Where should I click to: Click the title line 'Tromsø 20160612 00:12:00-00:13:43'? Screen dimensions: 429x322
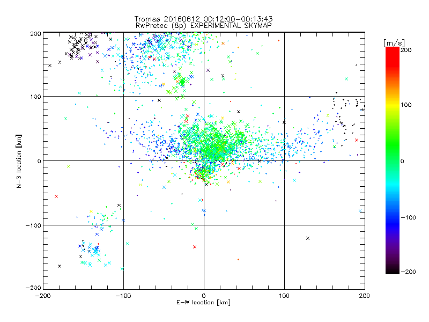click(203, 19)
